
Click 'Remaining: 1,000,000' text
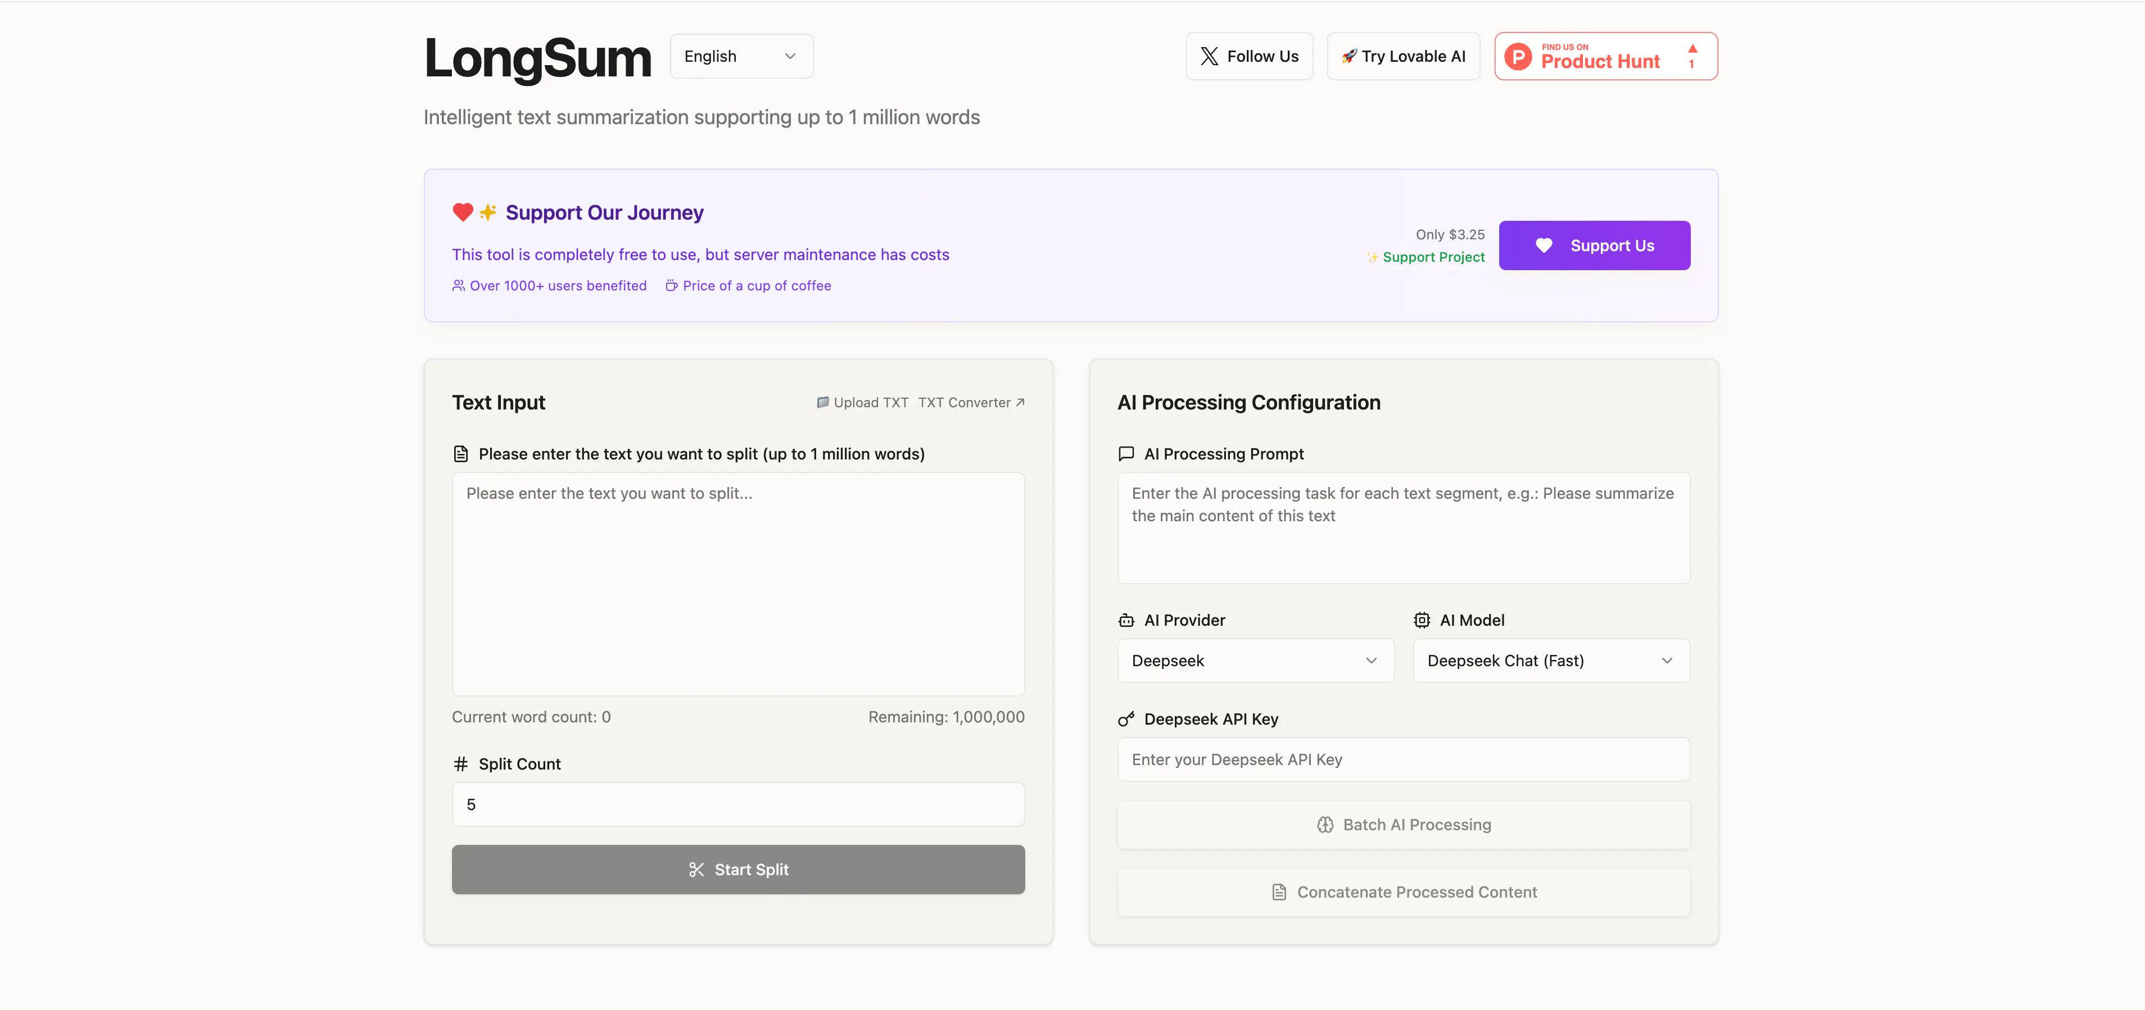[946, 717]
